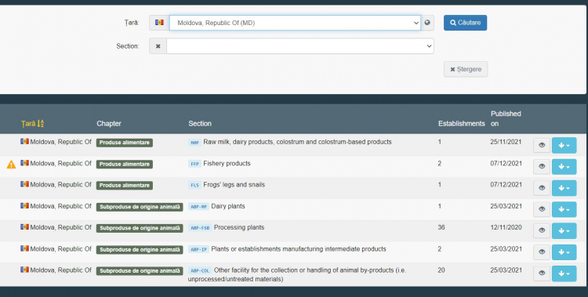The width and height of the screenshot is (588, 297).
Task: Click Subproduse badge in Processing plants row
Action: (140, 228)
